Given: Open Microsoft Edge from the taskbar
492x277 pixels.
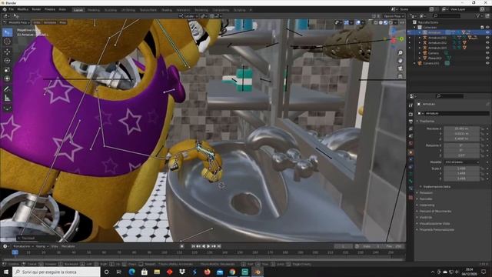Looking at the screenshot, I should click(131, 272).
